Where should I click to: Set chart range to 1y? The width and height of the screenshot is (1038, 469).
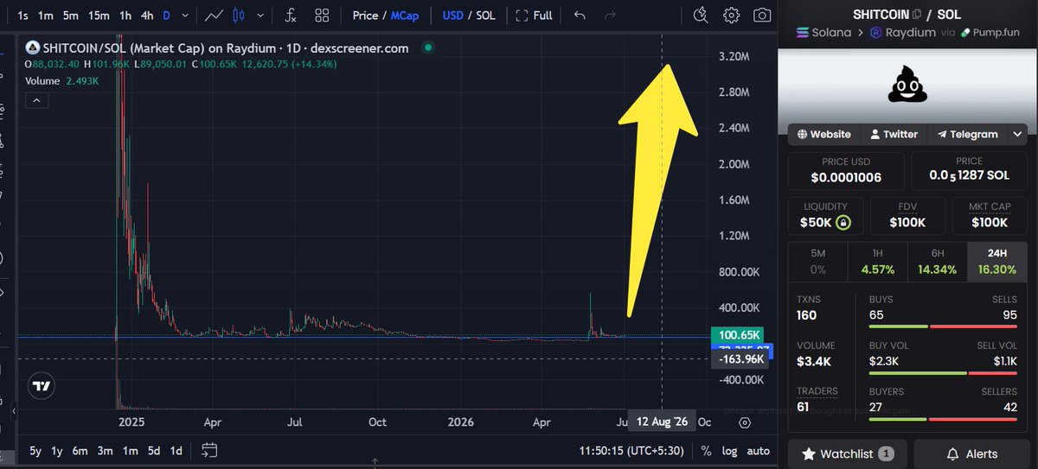point(57,451)
